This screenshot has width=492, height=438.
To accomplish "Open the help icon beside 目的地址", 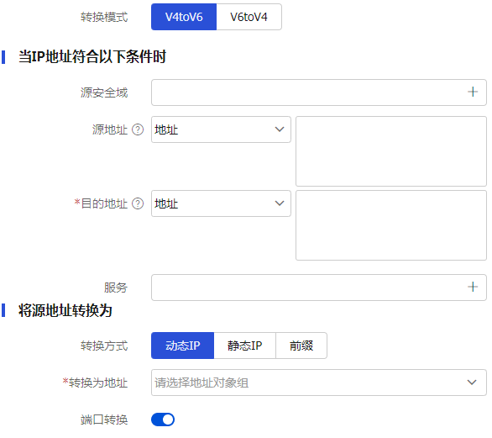I will pyautogui.click(x=138, y=203).
